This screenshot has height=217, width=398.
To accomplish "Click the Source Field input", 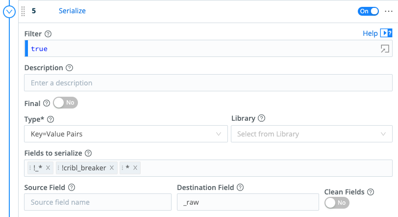I will point(99,202).
